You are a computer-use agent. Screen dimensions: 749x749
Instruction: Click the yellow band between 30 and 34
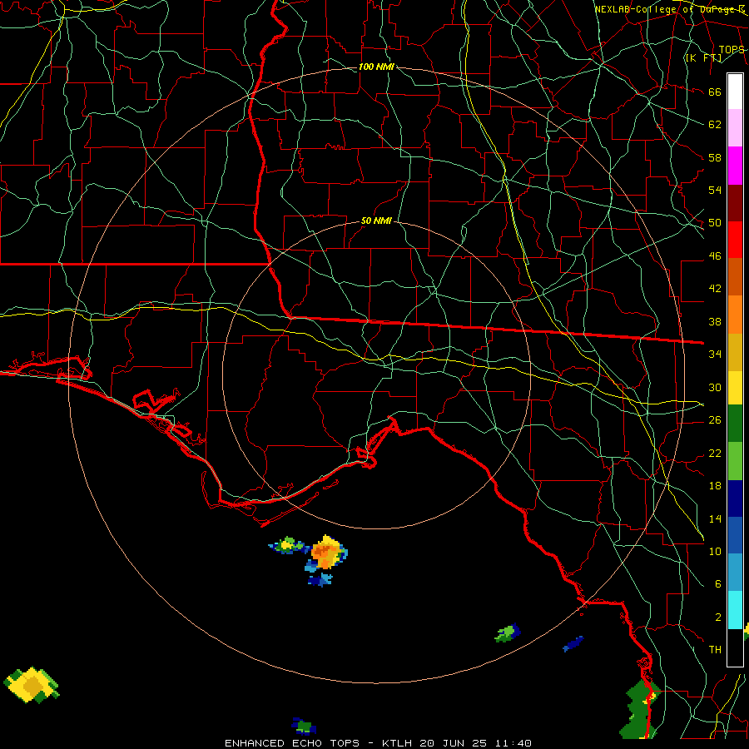click(x=735, y=387)
